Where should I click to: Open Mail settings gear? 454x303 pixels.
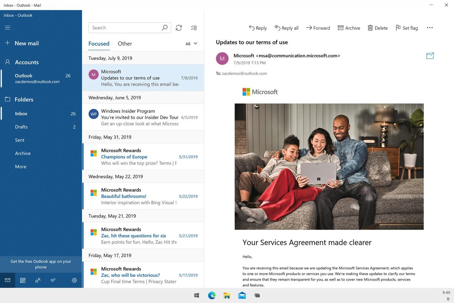74,280
